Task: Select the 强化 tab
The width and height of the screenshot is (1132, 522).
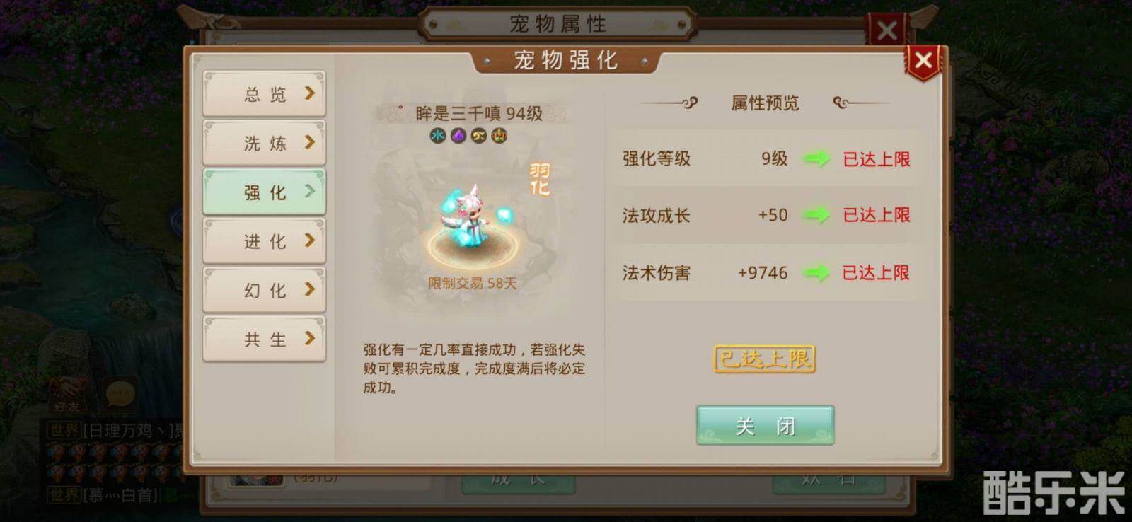Action: [265, 192]
